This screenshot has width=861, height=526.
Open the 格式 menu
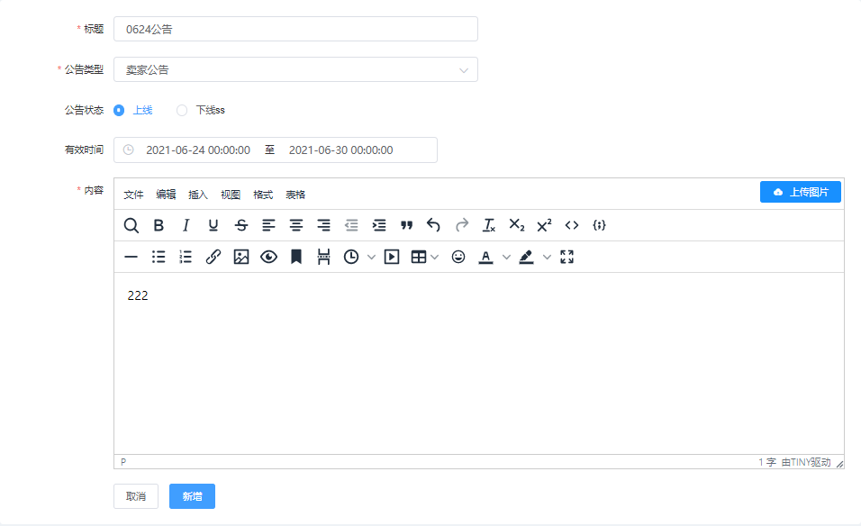[x=263, y=195]
